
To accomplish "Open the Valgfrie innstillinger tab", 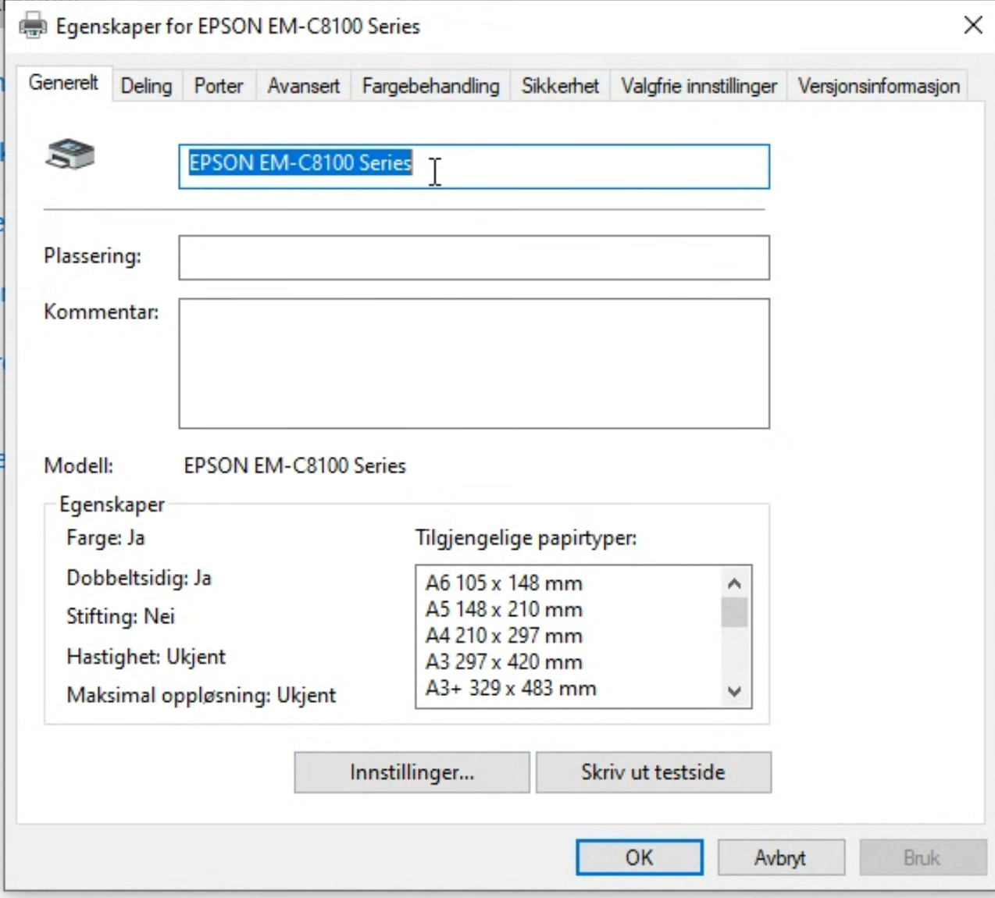I will point(699,86).
